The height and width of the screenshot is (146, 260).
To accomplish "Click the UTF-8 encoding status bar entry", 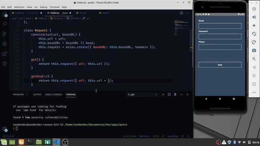I will point(156,136).
